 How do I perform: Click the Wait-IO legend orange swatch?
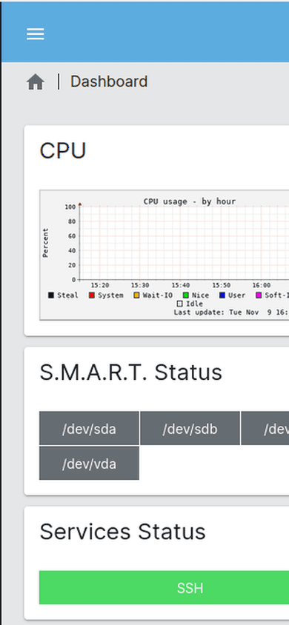pyautogui.click(x=137, y=295)
